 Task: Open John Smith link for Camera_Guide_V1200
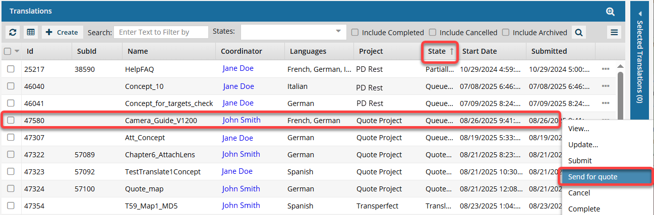point(242,120)
